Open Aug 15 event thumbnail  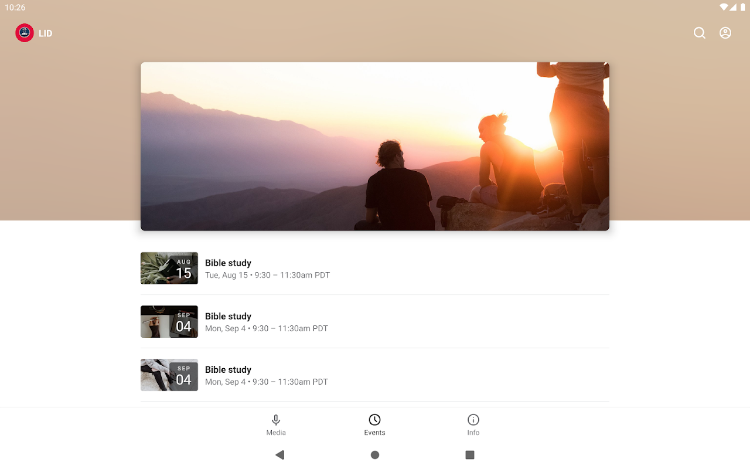169,268
